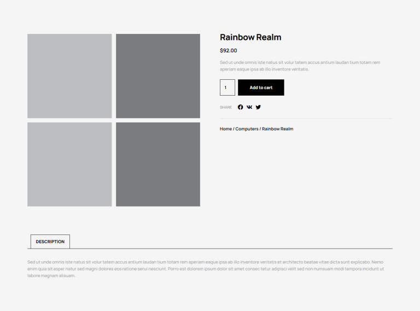The height and width of the screenshot is (311, 420).
Task: Go to Home via breadcrumb
Action: [x=225, y=129]
